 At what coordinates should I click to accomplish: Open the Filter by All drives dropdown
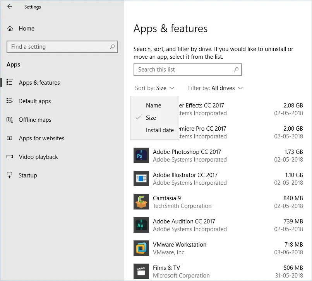pyautogui.click(x=216, y=88)
